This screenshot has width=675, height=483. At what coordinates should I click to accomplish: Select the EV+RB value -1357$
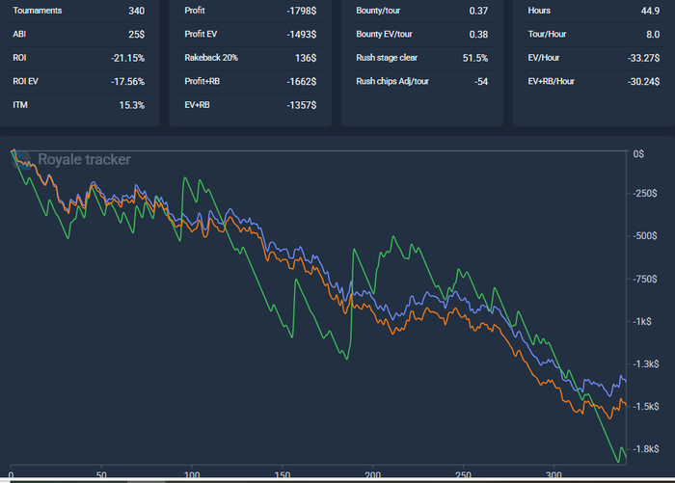pyautogui.click(x=302, y=105)
